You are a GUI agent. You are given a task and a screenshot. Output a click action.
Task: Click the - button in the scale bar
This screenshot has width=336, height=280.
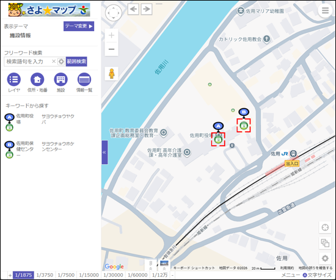click(x=172, y=275)
